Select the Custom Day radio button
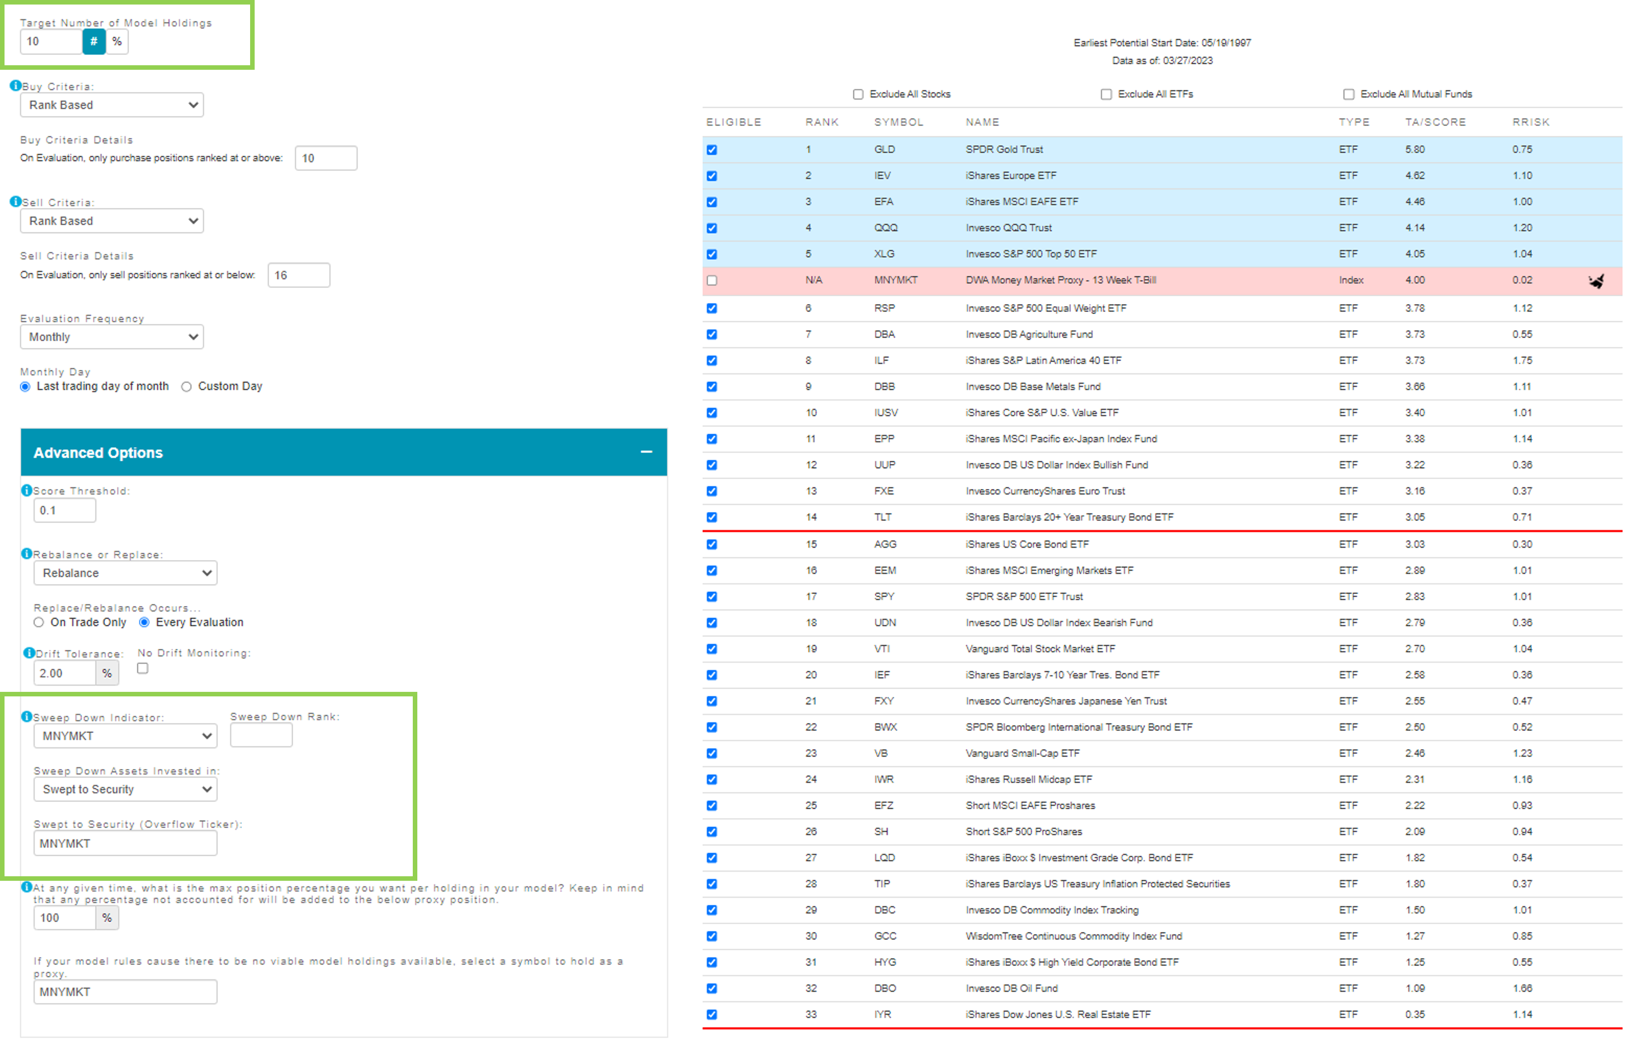The height and width of the screenshot is (1043, 1633). coord(187,386)
